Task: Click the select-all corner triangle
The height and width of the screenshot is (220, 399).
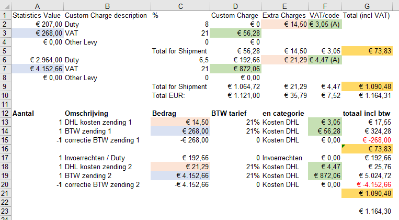Action: pos(6,6)
